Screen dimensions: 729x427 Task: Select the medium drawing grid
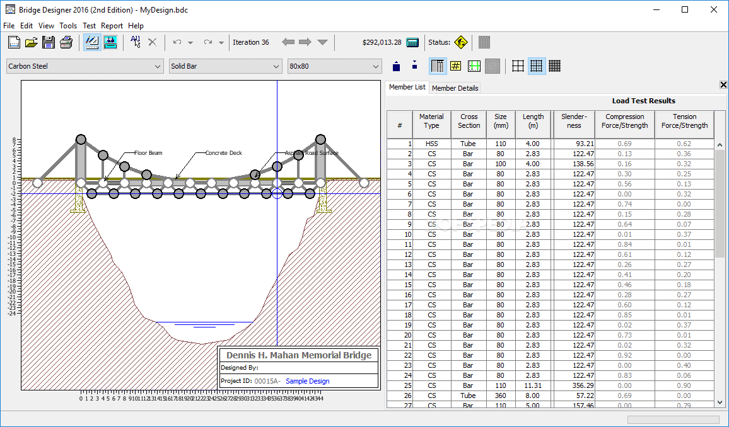536,66
